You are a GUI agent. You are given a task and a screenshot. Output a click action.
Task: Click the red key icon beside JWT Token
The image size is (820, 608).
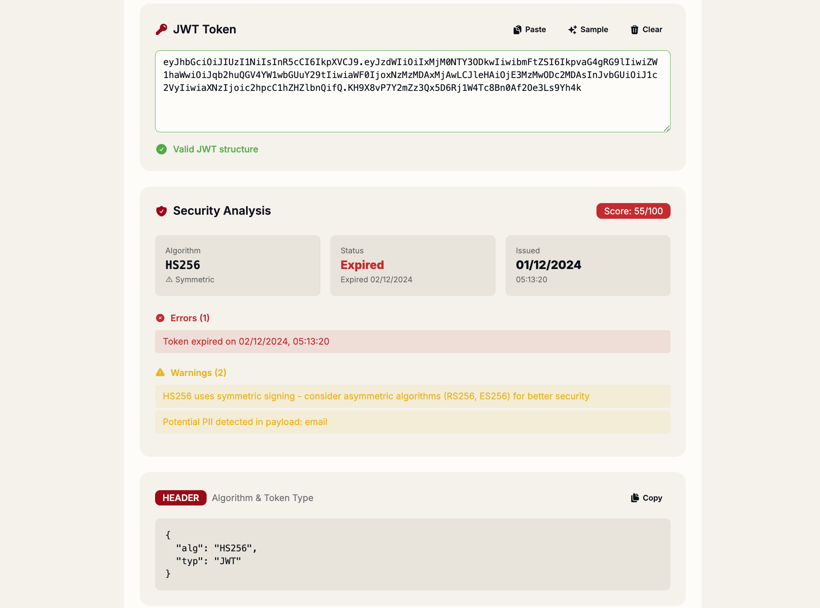point(161,29)
